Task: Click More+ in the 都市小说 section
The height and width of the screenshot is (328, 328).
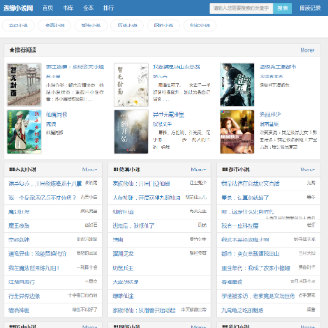Action: pos(308,169)
